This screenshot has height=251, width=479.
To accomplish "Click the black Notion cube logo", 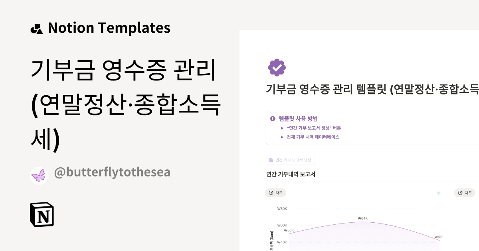I will tap(42, 215).
